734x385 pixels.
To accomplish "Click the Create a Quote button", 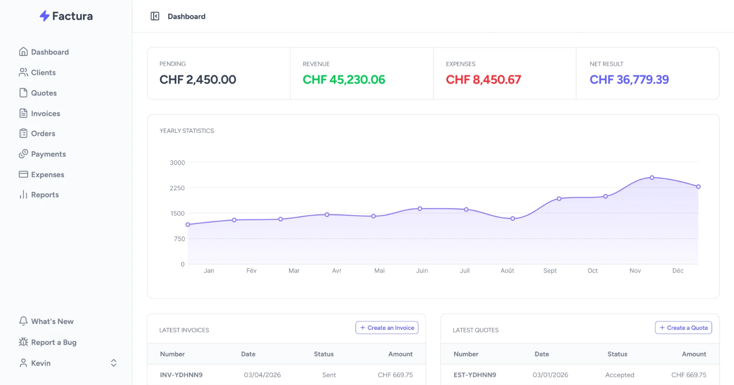I will pos(683,328).
